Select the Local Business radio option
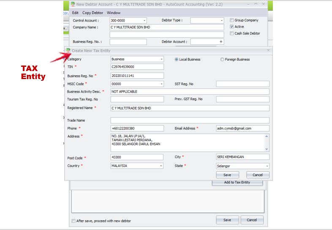 coord(177,59)
